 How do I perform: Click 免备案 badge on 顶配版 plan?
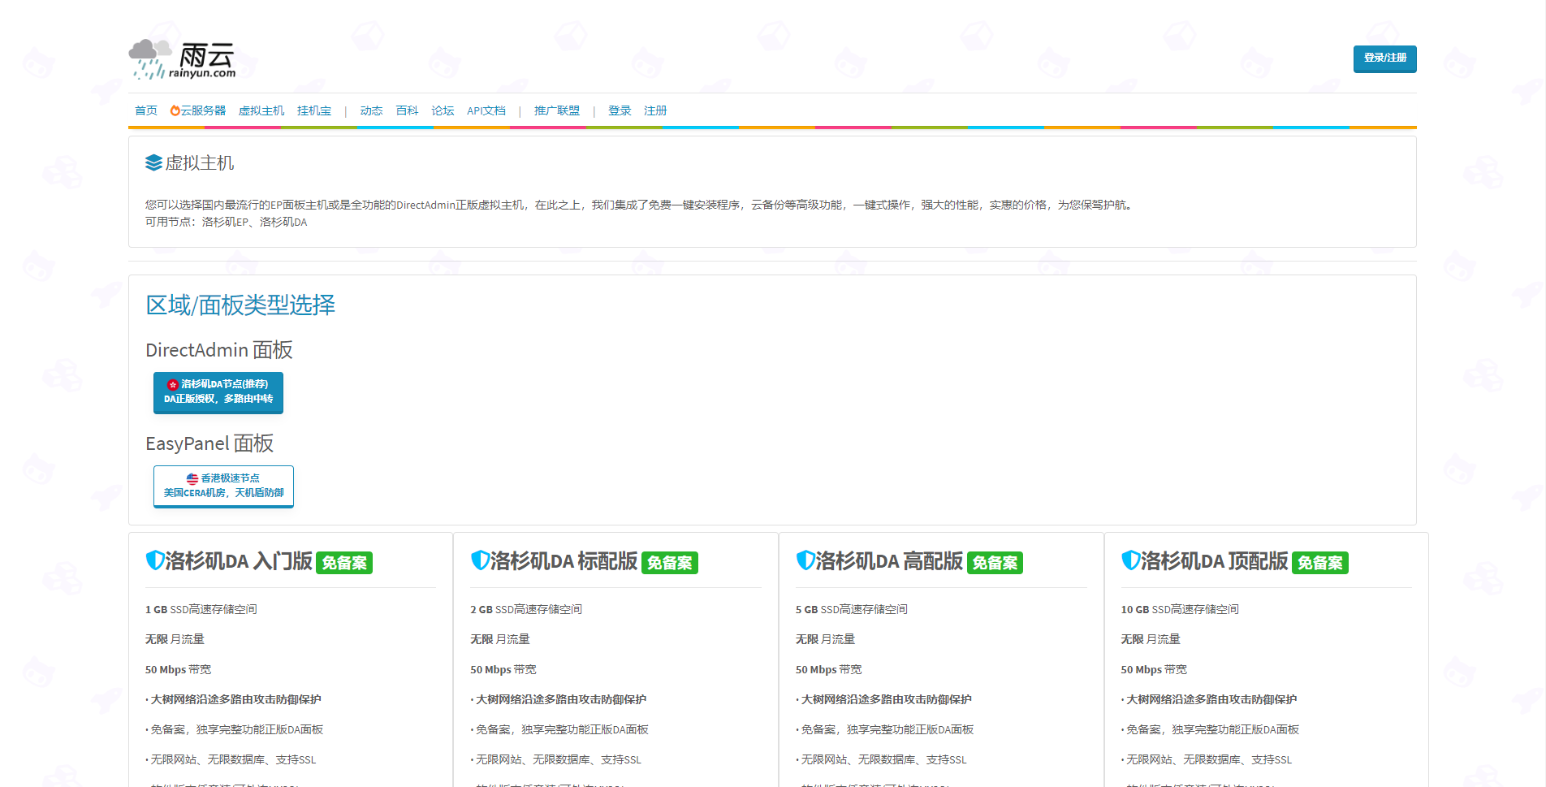pos(1320,563)
